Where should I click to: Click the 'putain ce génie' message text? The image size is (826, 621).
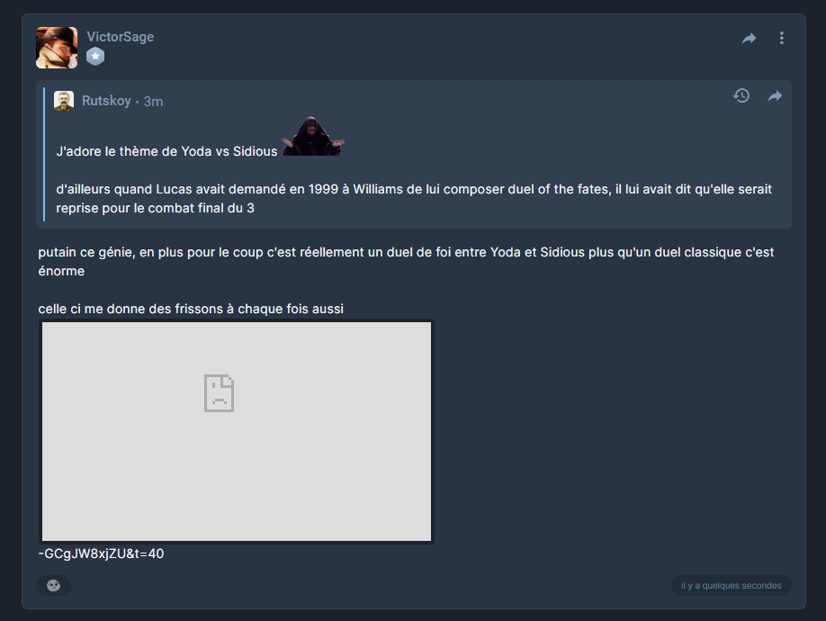click(x=406, y=261)
